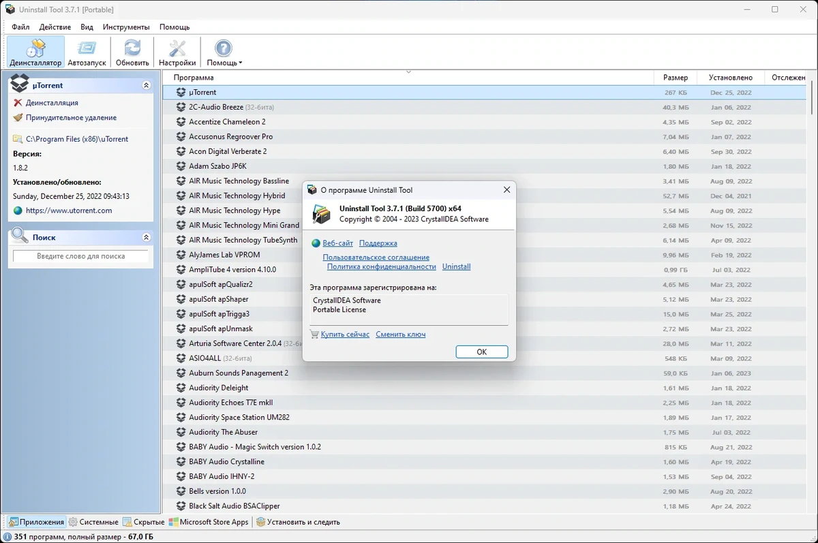This screenshot has height=543, width=818.
Task: Click the Uninstall link in About dialog
Action: click(x=456, y=266)
